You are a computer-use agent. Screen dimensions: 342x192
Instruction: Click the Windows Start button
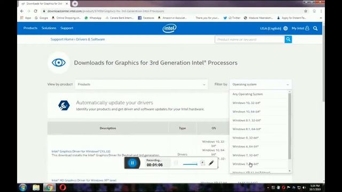(x=22, y=187)
